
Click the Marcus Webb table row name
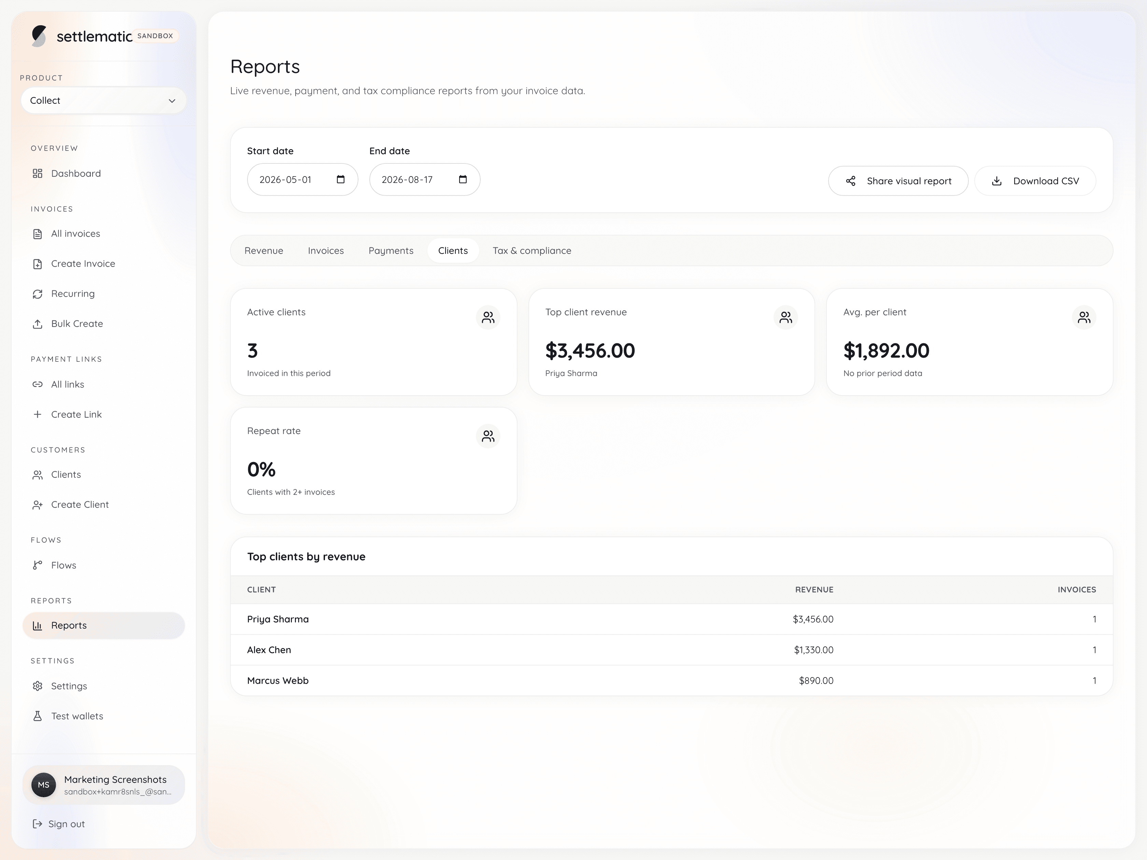coord(278,680)
